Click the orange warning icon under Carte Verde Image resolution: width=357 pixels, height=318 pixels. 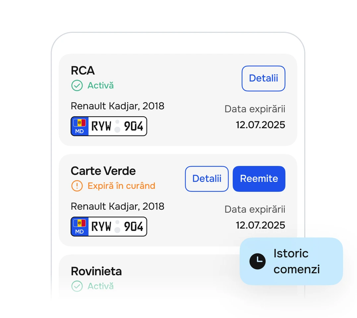pos(77,186)
